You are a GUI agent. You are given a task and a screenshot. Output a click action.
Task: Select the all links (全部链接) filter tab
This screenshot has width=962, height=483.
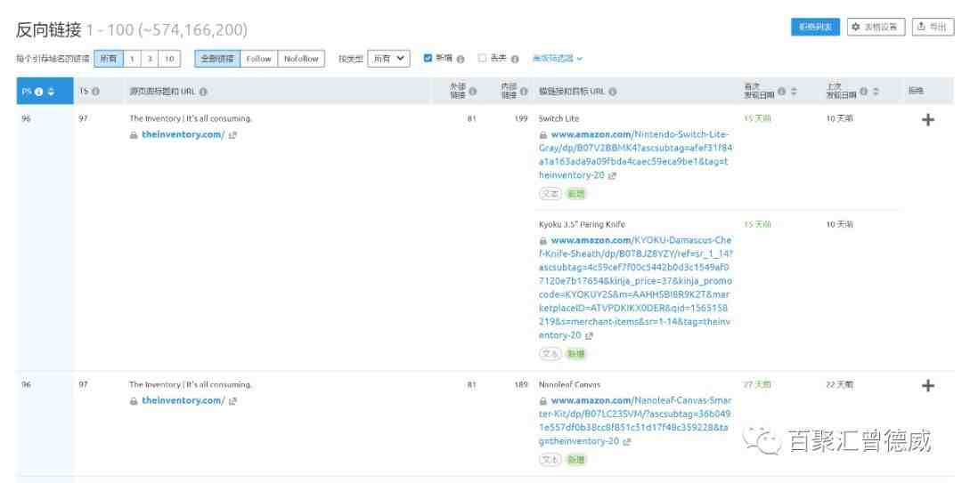tap(217, 59)
